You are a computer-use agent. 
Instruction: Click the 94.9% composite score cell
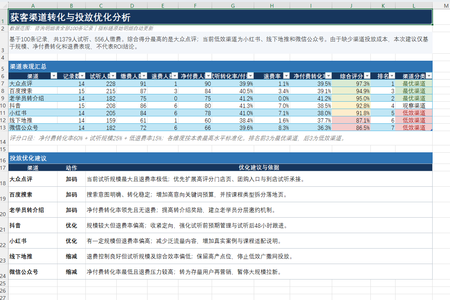click(x=351, y=91)
